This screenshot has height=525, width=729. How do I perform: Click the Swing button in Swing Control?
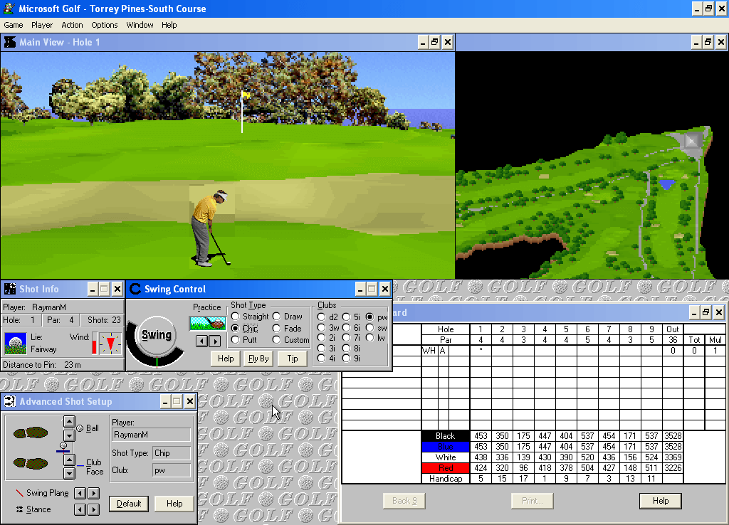pos(157,334)
